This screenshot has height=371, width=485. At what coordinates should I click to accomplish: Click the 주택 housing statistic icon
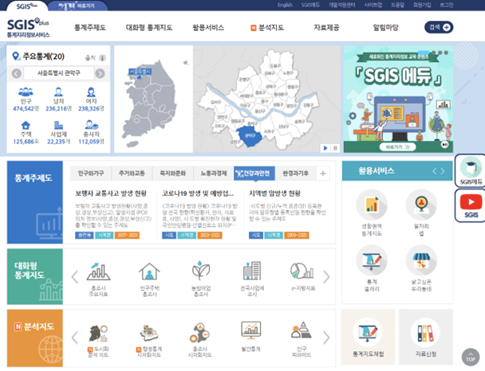[x=26, y=125]
